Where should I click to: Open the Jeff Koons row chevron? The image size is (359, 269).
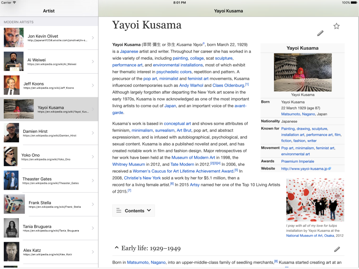click(93, 85)
